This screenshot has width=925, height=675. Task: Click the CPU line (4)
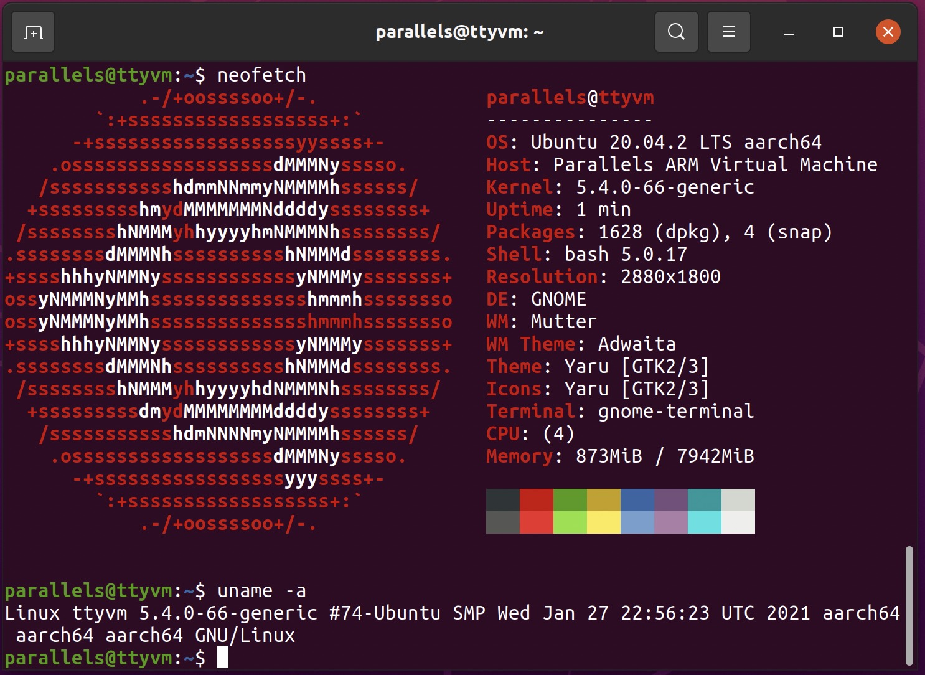point(530,434)
